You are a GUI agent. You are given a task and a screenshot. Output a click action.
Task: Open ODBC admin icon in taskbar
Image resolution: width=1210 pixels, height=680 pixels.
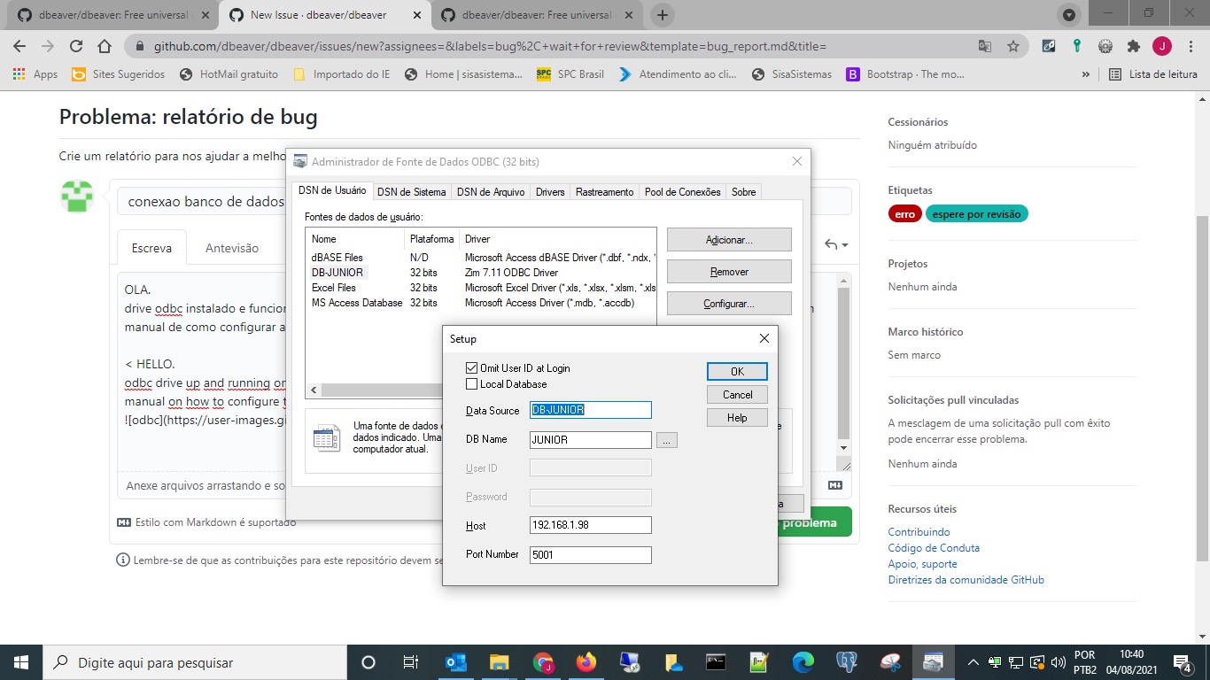tap(933, 662)
